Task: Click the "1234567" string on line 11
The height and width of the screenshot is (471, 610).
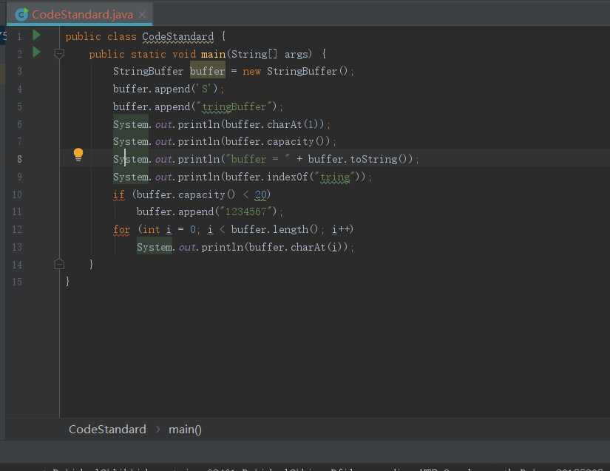Action: (246, 211)
